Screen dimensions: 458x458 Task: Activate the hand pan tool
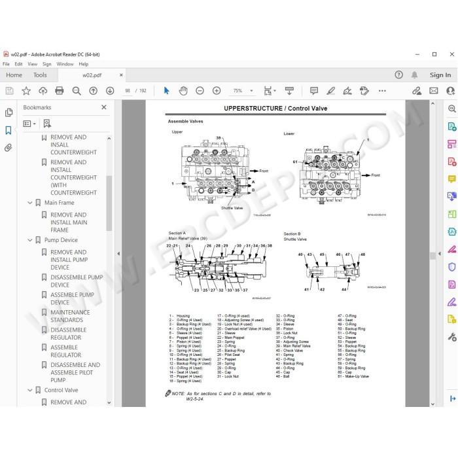183,91
